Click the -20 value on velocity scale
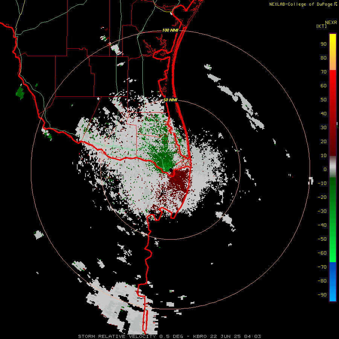This screenshot has height=339, width=339. pos(322,197)
